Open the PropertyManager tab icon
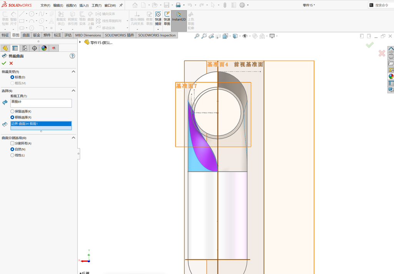Viewport: 394px width, 274px height. (x=15, y=48)
